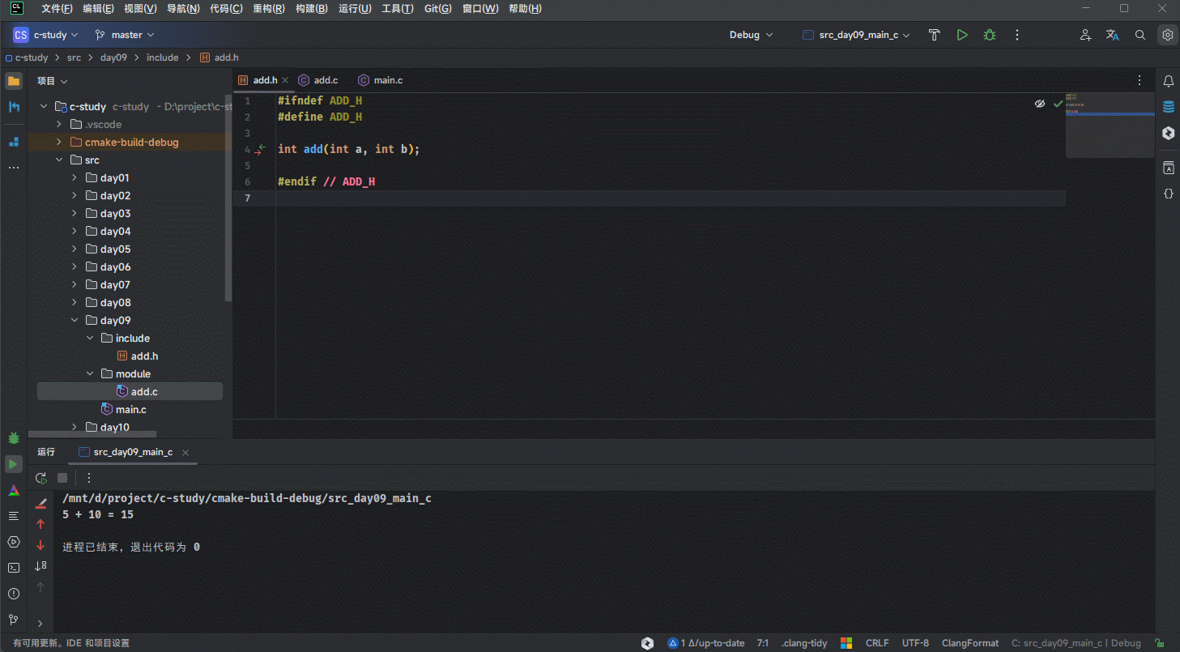Toggle scroll to end in console
This screenshot has width=1180, height=652.
click(x=40, y=566)
